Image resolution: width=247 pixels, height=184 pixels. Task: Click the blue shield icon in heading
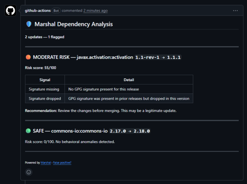[29, 24]
